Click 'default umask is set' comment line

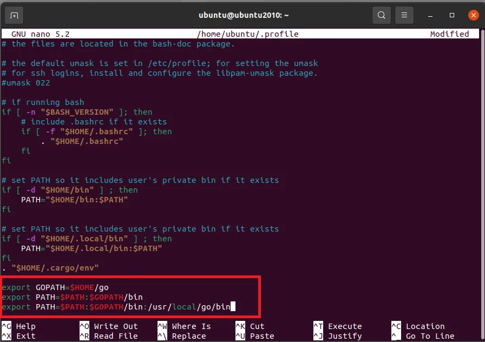pyautogui.click(x=160, y=63)
